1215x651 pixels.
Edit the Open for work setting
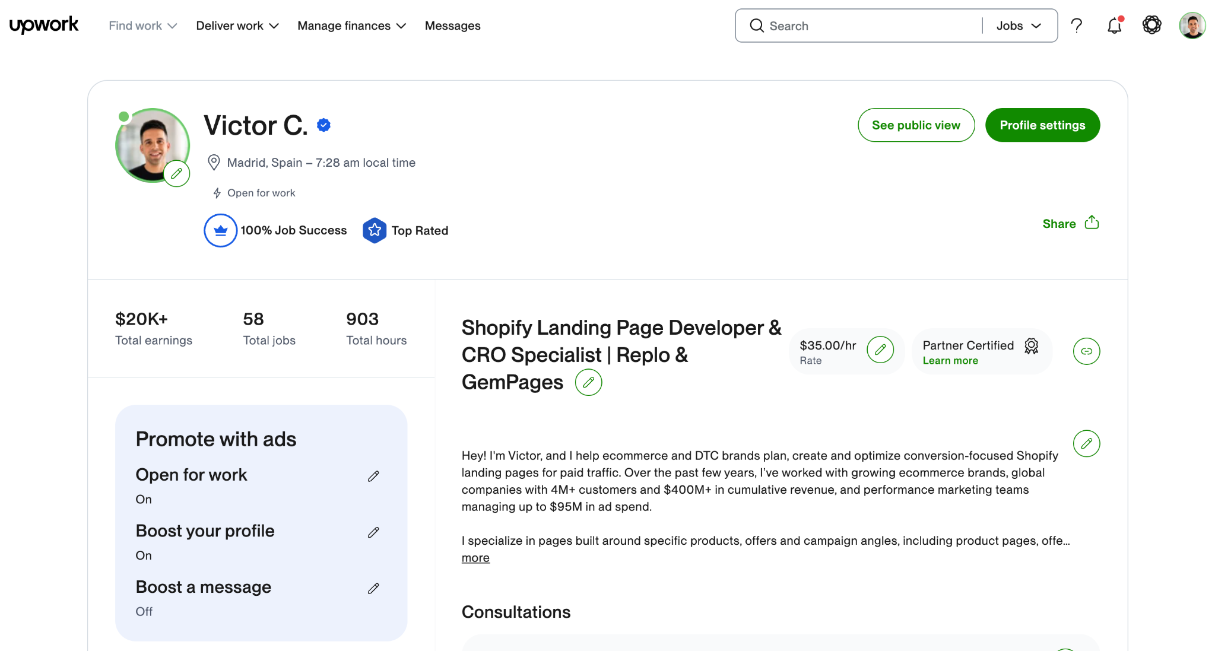pyautogui.click(x=373, y=477)
